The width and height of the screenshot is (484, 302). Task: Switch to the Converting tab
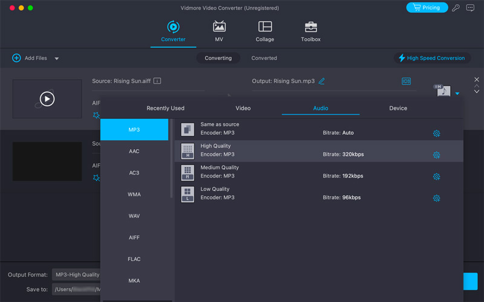218,58
